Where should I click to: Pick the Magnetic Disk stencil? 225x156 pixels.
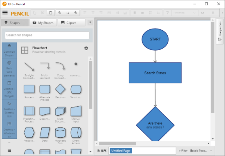[x=60, y=136]
